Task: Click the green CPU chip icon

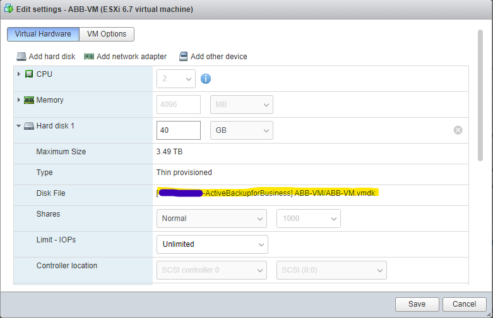Action: click(29, 74)
